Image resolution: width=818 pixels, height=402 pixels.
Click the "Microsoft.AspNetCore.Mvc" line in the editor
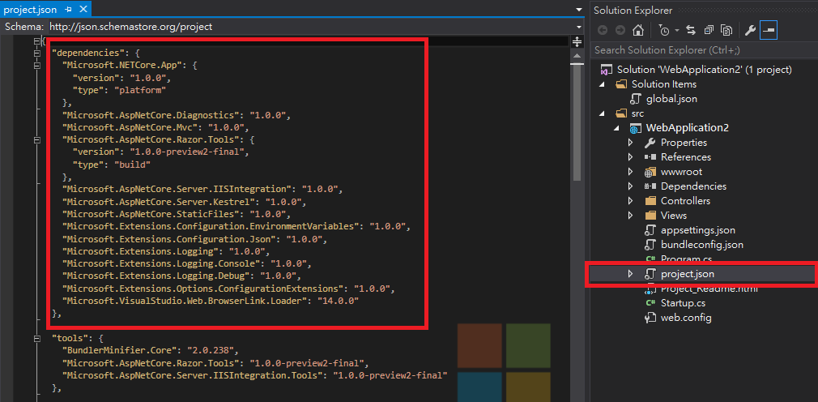tap(156, 127)
